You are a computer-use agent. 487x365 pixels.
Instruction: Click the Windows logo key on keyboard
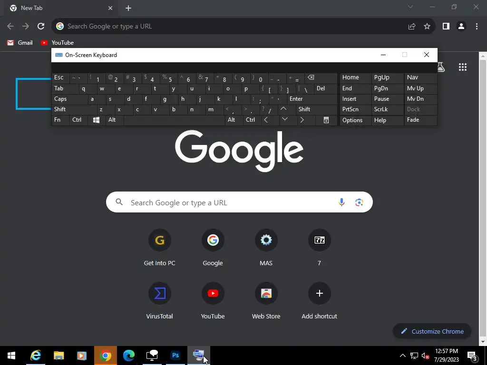tap(96, 120)
